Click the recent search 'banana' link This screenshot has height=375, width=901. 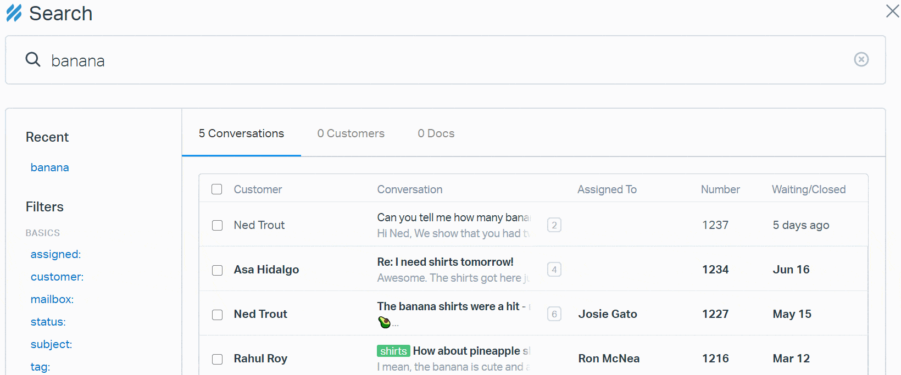(x=49, y=167)
